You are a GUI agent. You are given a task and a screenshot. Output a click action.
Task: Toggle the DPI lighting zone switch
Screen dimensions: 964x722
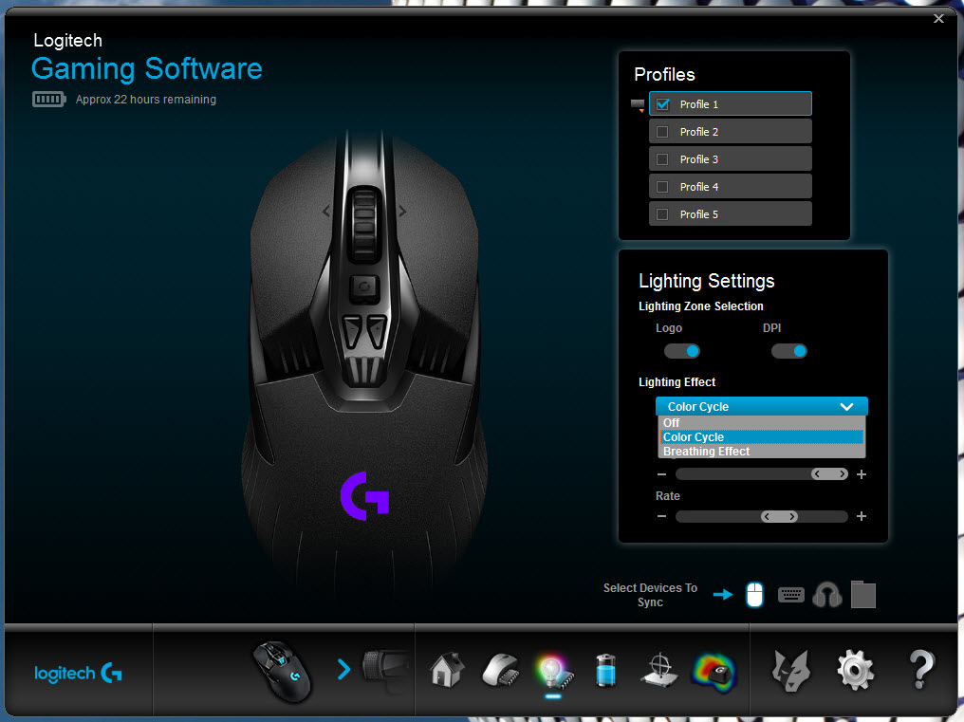789,351
